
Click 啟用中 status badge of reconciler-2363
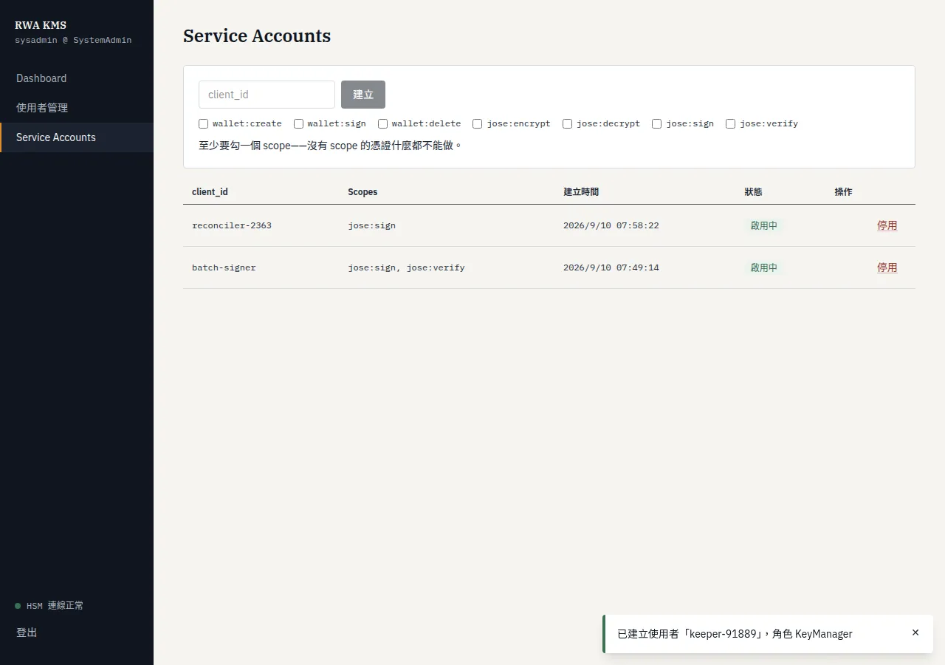[764, 225]
